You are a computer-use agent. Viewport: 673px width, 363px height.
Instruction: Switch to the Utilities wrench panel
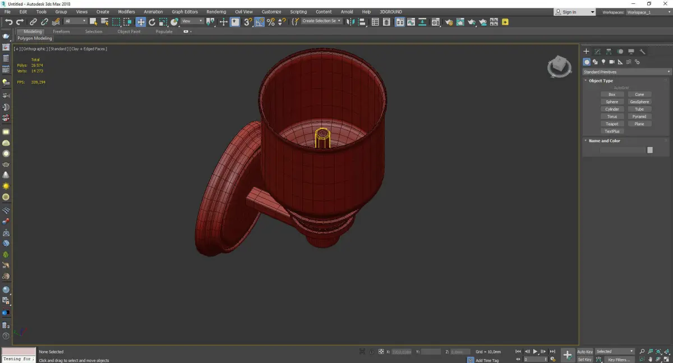pyautogui.click(x=643, y=52)
